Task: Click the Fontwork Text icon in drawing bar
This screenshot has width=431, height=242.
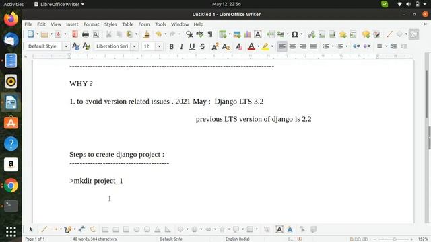Action: coord(290,229)
